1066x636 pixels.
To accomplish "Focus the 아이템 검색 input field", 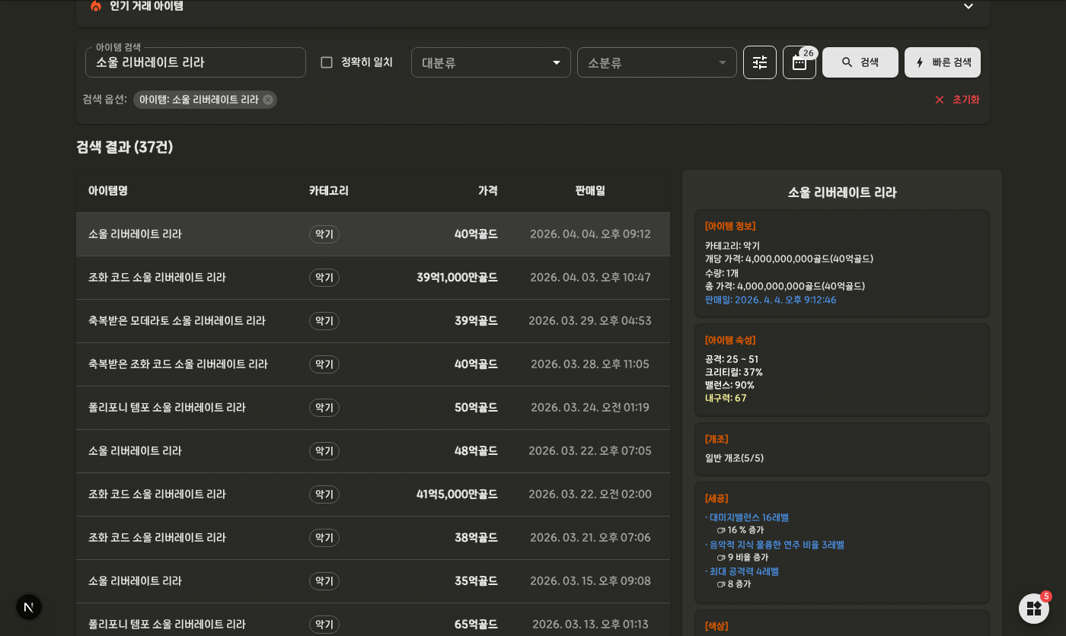I will pyautogui.click(x=196, y=62).
